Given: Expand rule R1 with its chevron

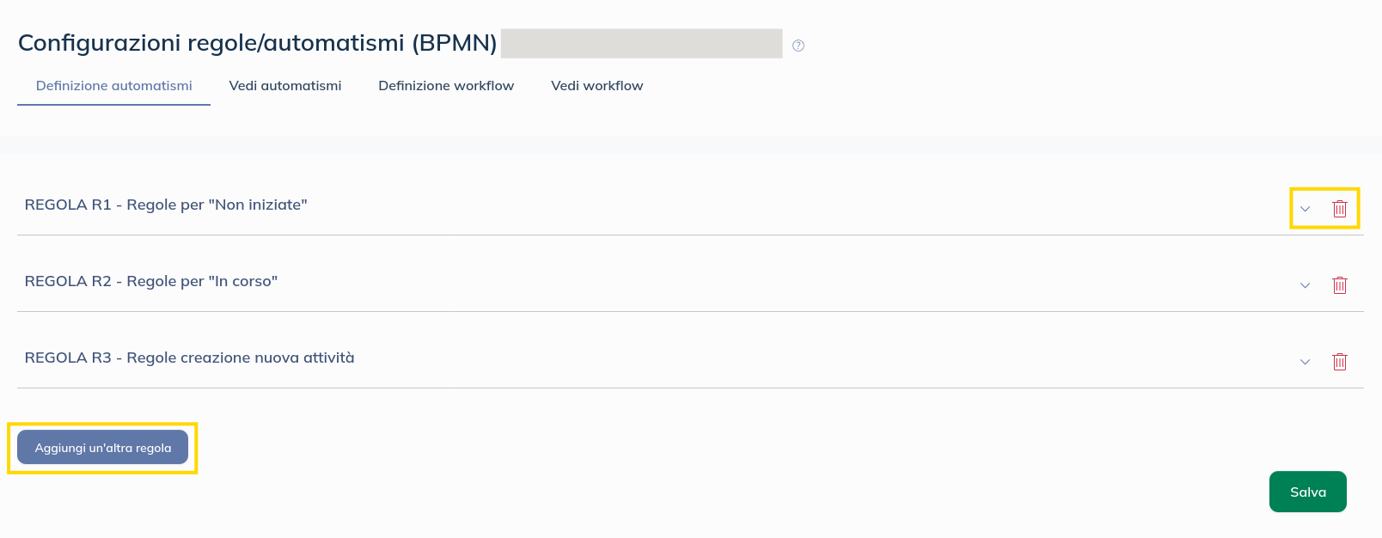Looking at the screenshot, I should [1305, 209].
